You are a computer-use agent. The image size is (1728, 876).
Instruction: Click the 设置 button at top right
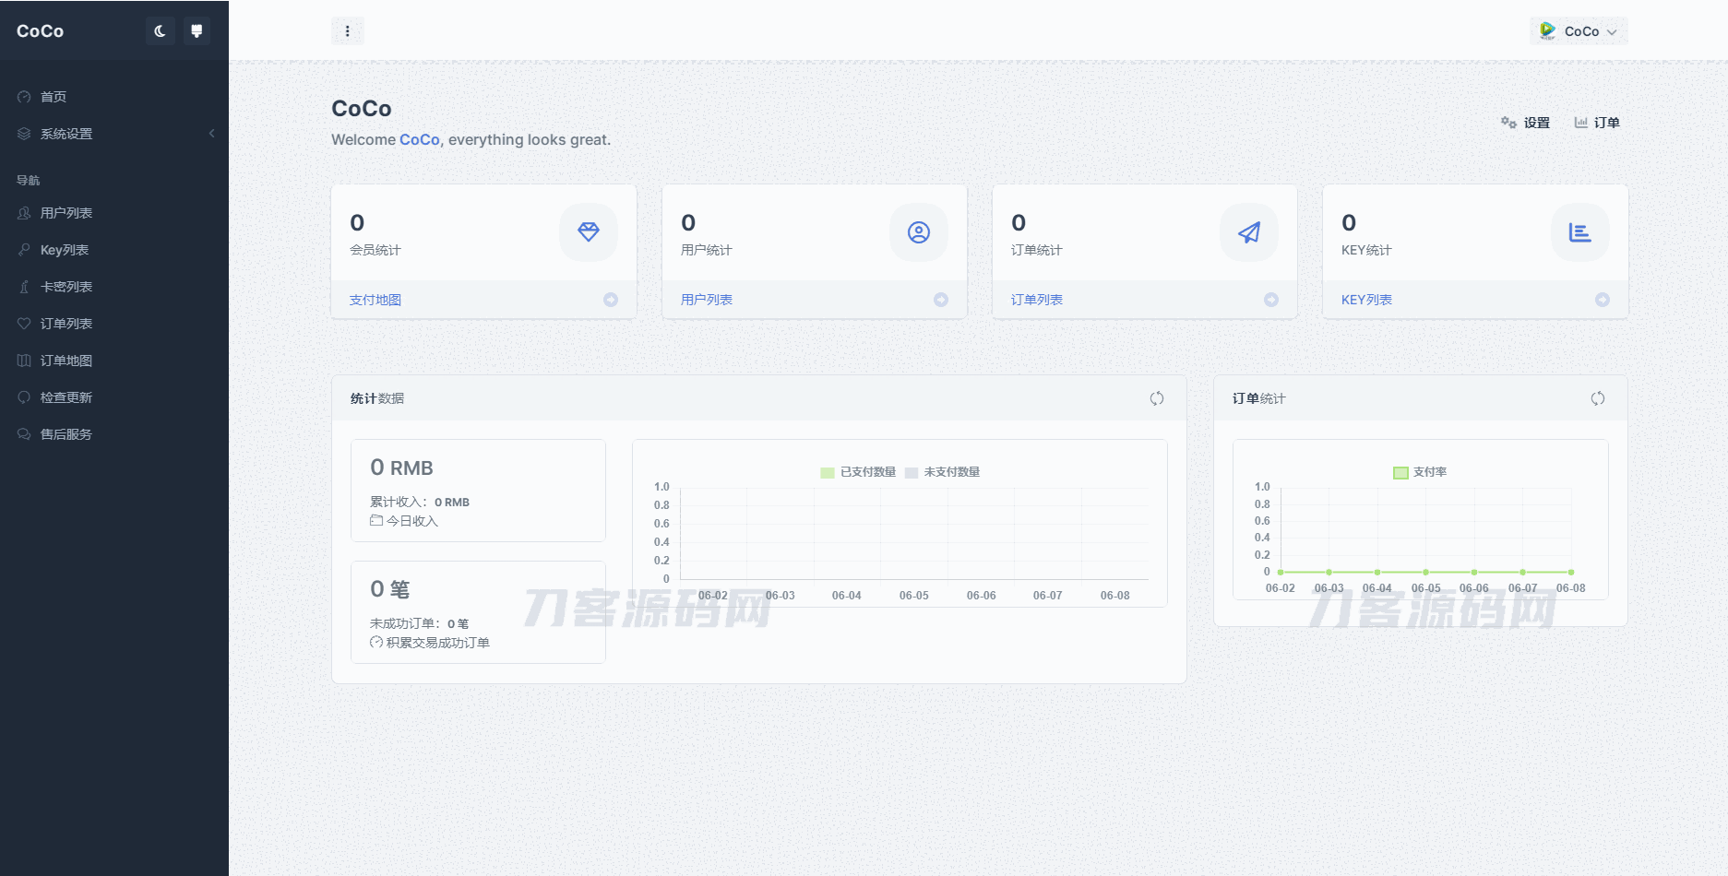tap(1526, 123)
